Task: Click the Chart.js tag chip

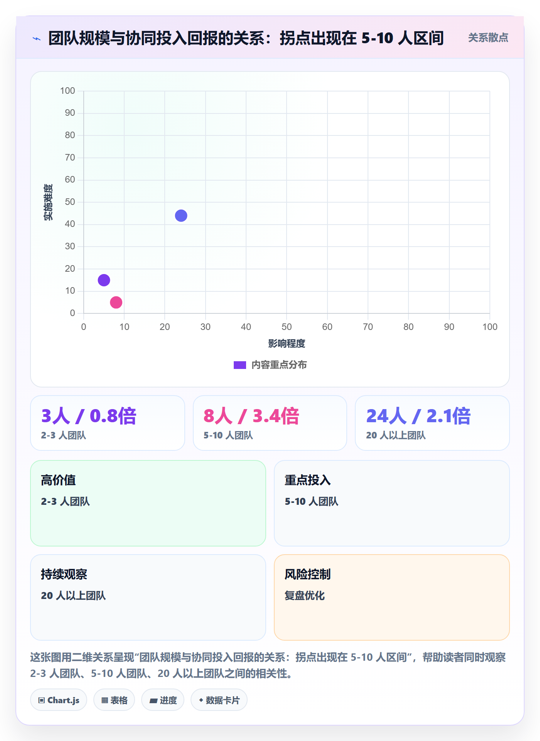Action: click(59, 700)
